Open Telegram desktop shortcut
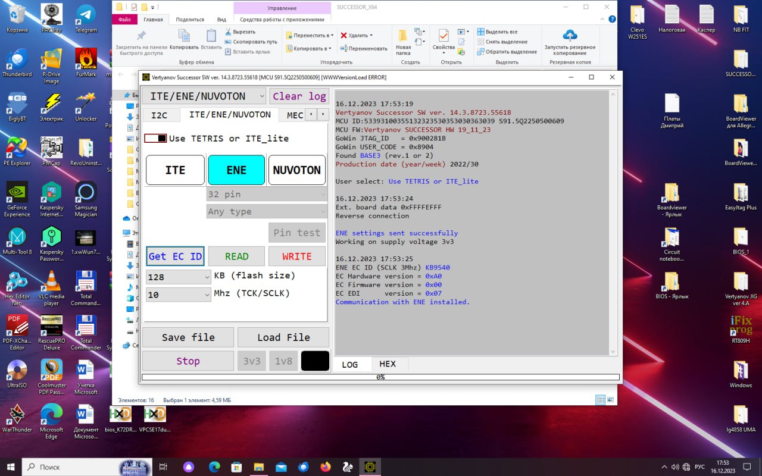This screenshot has height=476, width=762. point(86,18)
